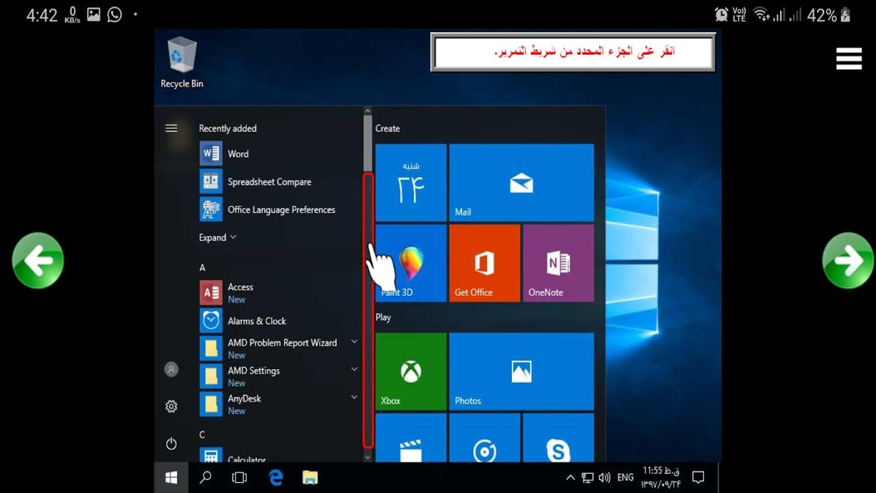Open File Explorer from taskbar
This screenshot has height=493, width=876.
coord(310,478)
